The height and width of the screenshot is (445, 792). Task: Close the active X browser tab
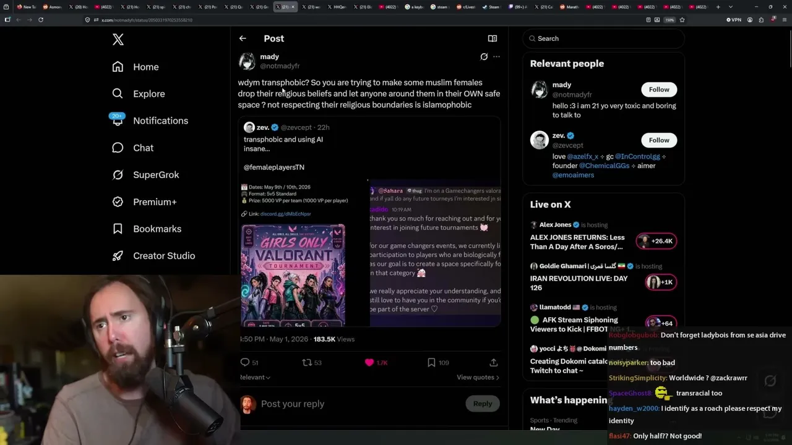click(293, 7)
